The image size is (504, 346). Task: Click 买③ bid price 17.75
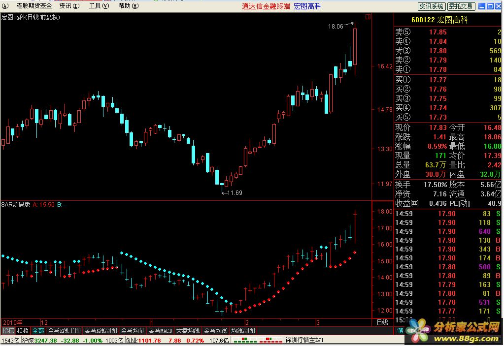(x=438, y=98)
